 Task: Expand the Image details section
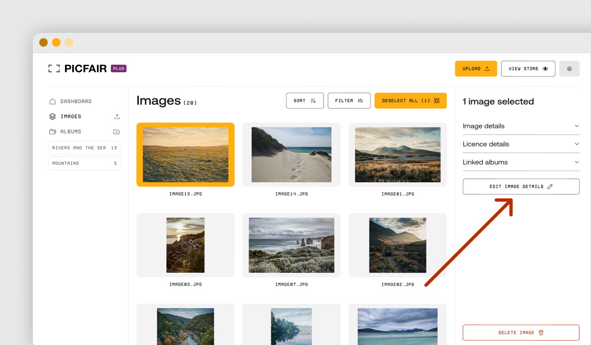[521, 126]
